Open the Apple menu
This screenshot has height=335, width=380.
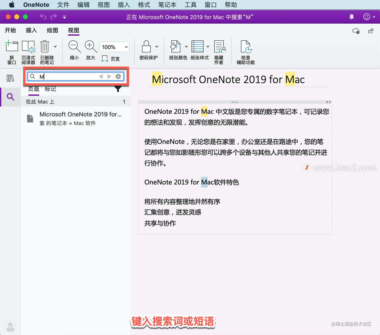click(x=12, y=5)
